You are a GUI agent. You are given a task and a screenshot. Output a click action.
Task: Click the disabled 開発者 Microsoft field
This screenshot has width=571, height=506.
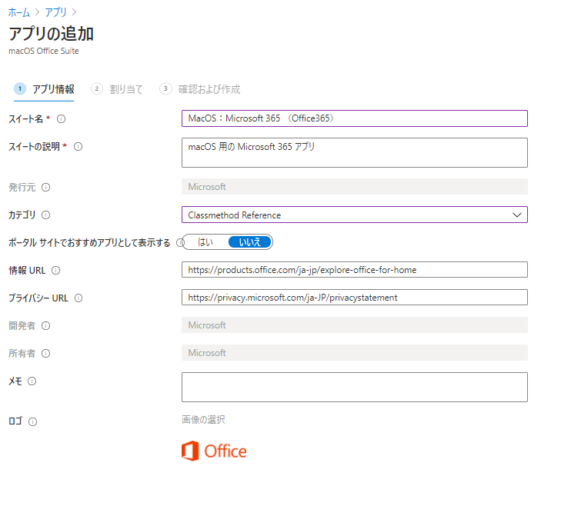(x=354, y=325)
